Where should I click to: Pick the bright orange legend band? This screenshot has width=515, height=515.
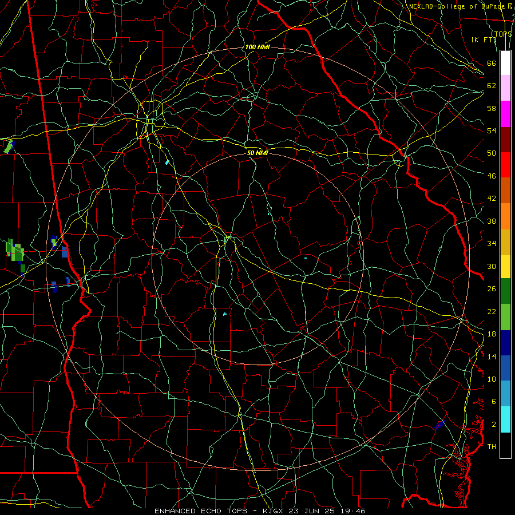pyautogui.click(x=505, y=216)
